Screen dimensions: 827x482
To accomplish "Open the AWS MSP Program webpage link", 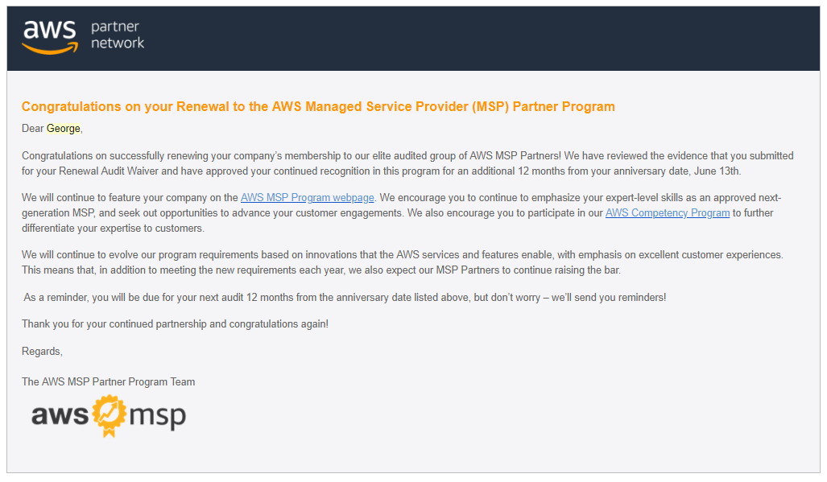I will 308,197.
